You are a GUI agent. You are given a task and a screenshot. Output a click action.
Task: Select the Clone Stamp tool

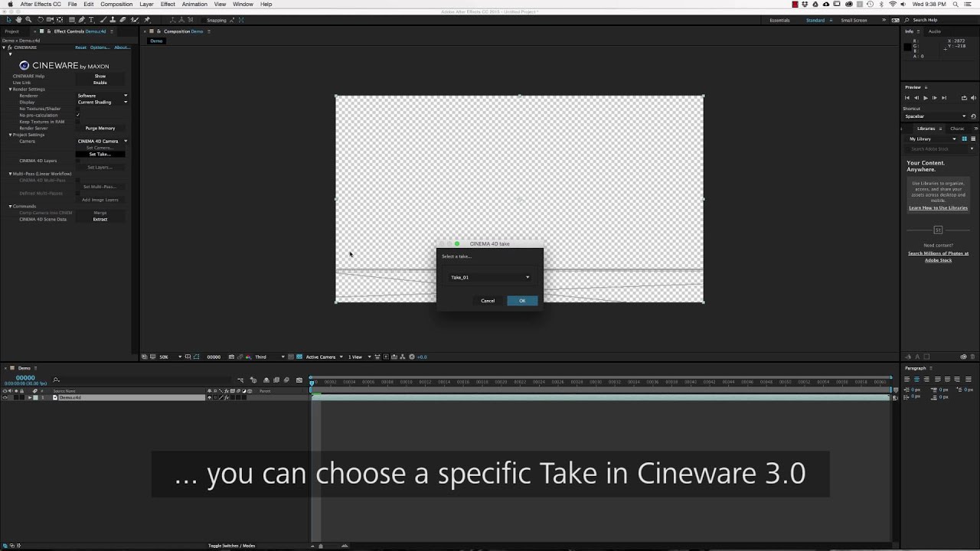click(x=113, y=20)
